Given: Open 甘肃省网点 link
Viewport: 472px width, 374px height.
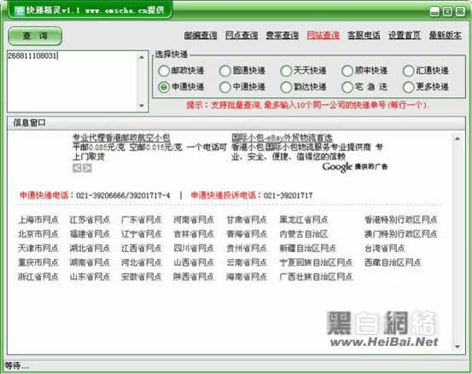Looking at the screenshot, I should click(247, 220).
